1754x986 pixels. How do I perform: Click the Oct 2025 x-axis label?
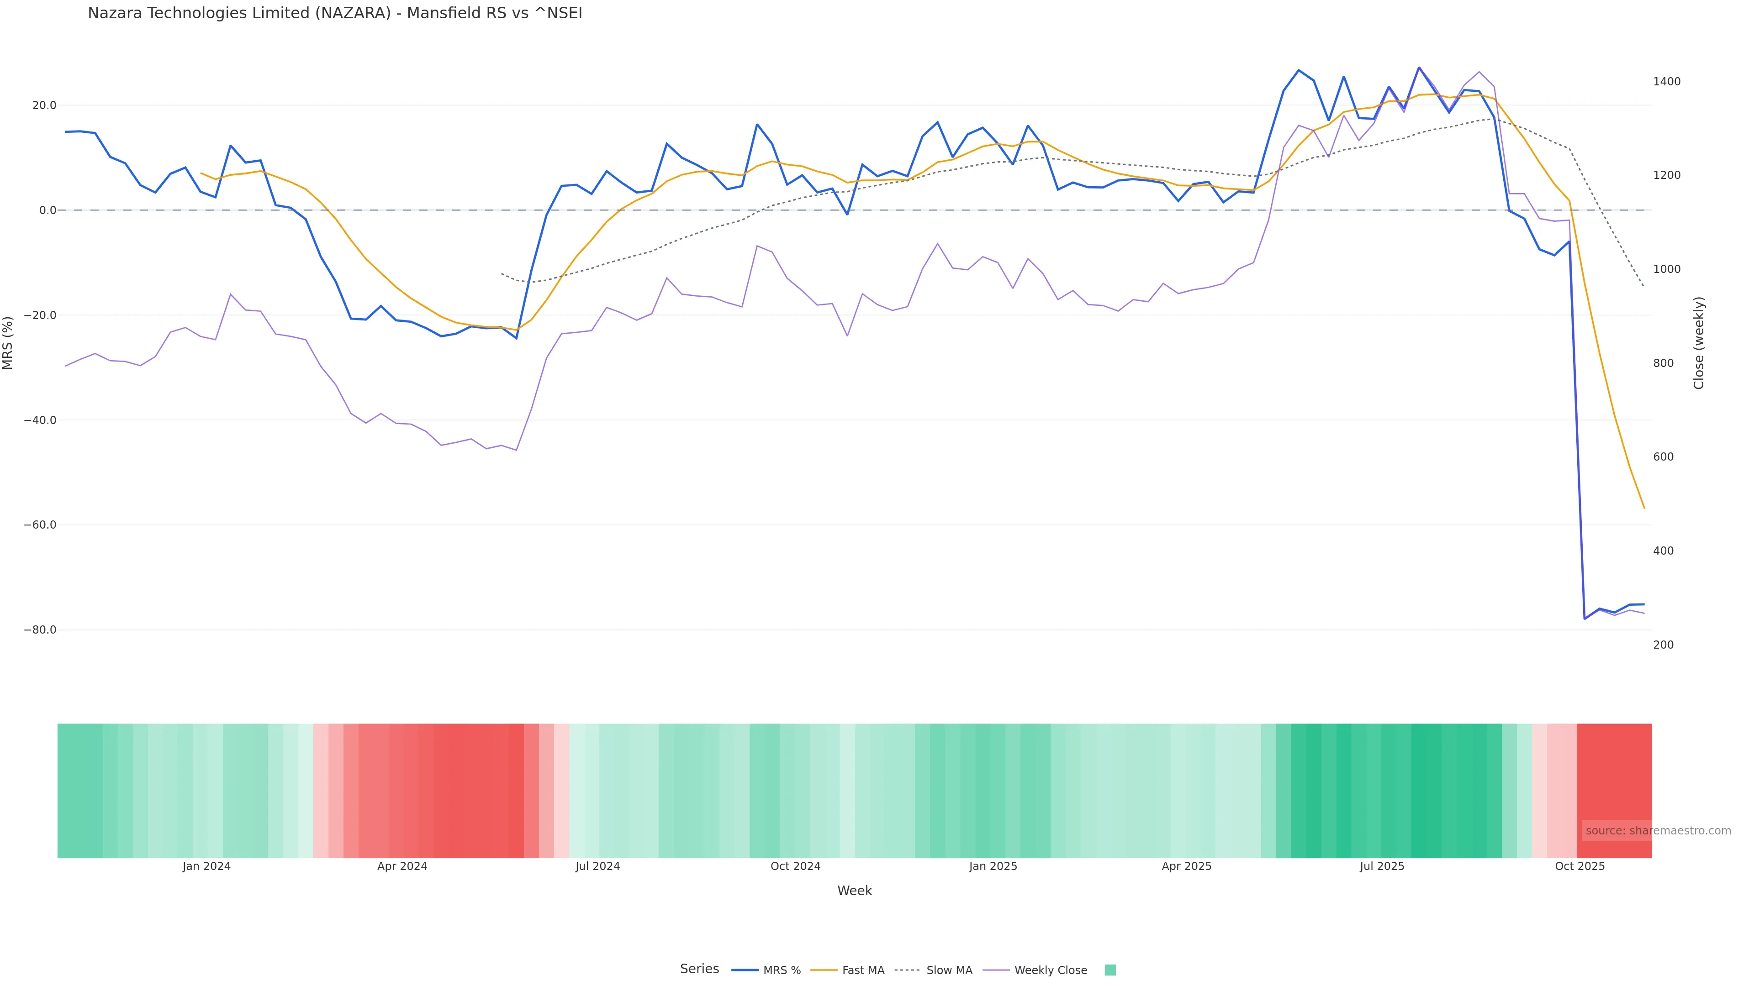(x=1580, y=866)
